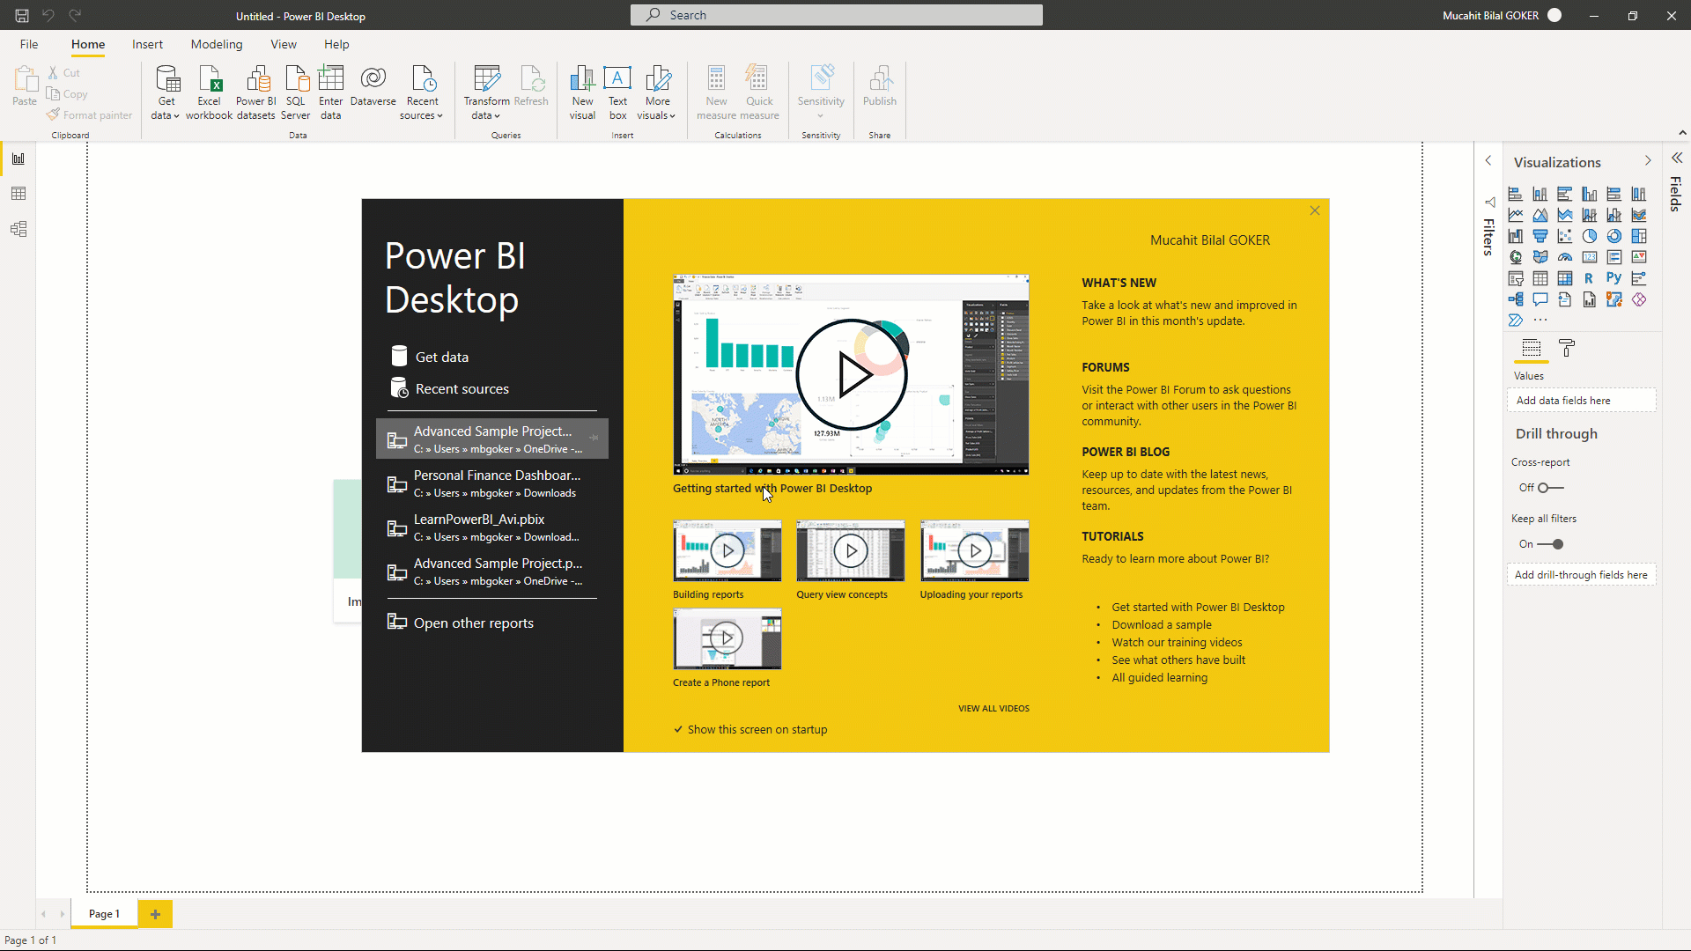Open the View ribbon tab
The image size is (1691, 951).
click(x=284, y=44)
